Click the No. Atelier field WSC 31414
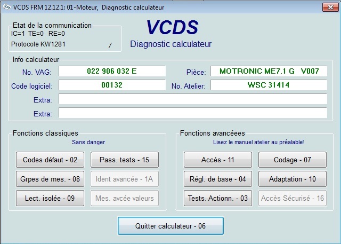This screenshot has height=244, width=341. [x=269, y=85]
